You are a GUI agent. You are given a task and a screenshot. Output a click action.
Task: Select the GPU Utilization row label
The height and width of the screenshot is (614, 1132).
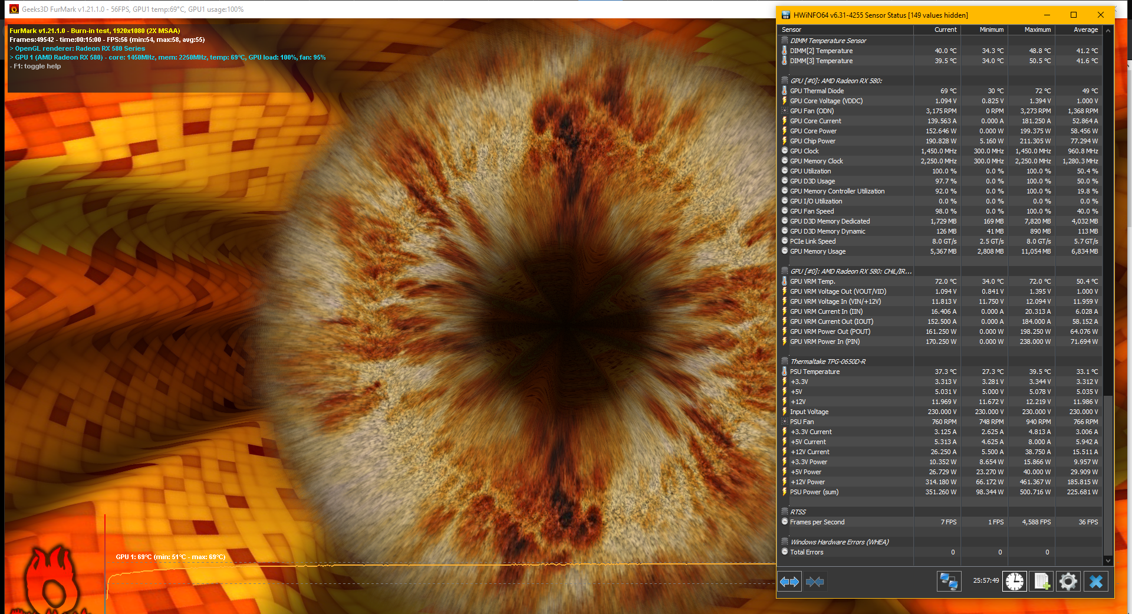point(811,171)
